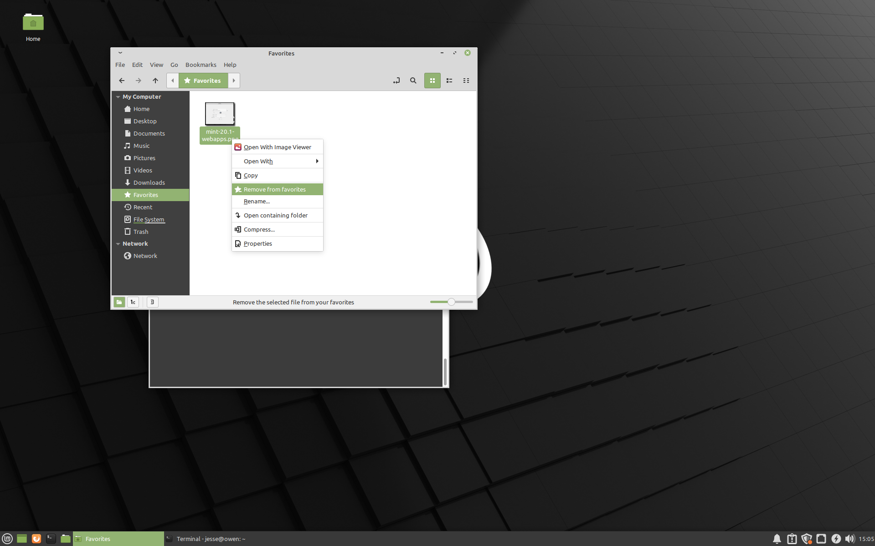
Task: Click the right path bar scroll arrow
Action: (234, 81)
